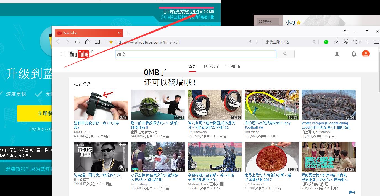Click title 驚人的卡牌投擲技巧
The image size is (380, 196).
(154, 125)
